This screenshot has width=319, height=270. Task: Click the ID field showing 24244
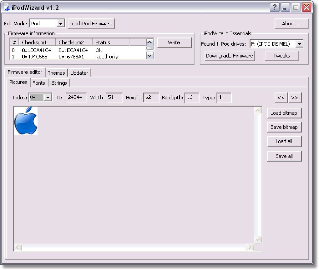(x=76, y=97)
